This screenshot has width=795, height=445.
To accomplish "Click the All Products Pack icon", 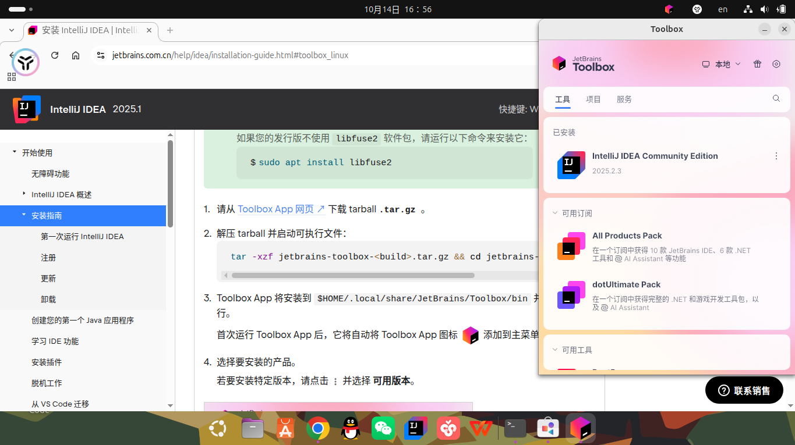I will [x=571, y=245].
